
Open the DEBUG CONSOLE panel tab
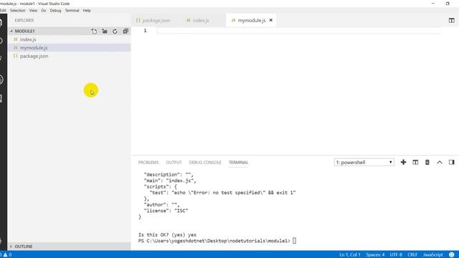205,163
